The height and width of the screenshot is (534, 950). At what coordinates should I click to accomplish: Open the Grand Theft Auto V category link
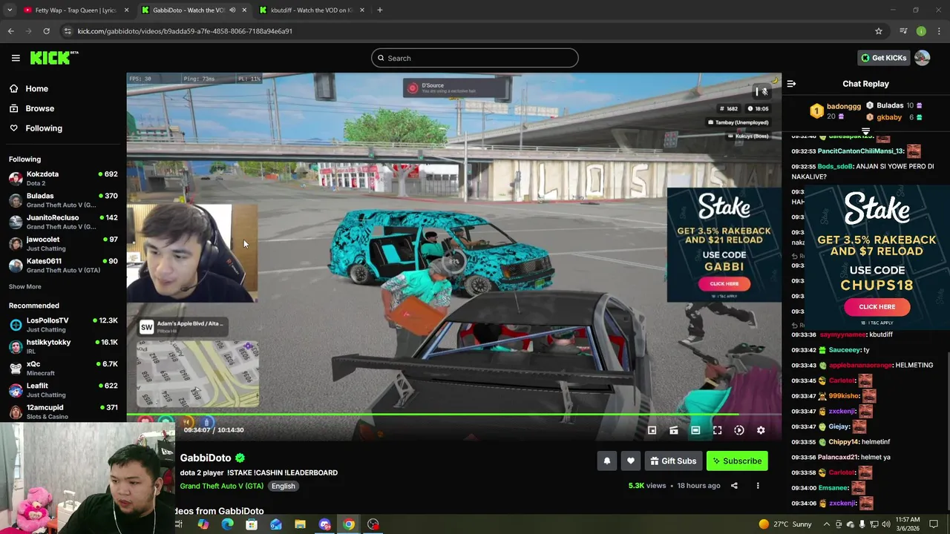tap(221, 486)
